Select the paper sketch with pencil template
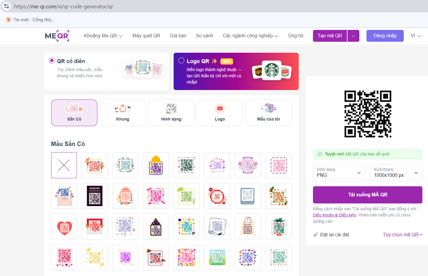The height and width of the screenshot is (276, 428). 217,227
